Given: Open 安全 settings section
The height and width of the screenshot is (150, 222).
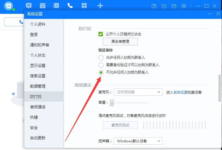Looking at the screenshot, I should tap(44, 128).
